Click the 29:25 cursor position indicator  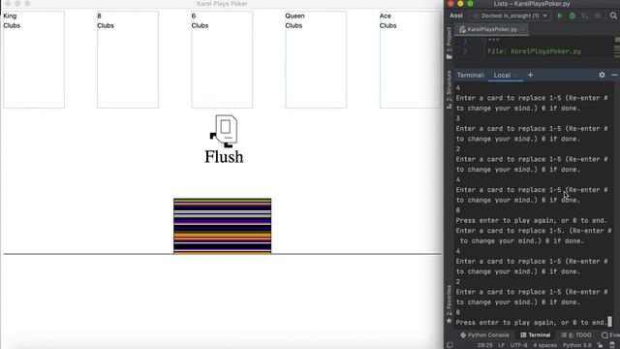[x=484, y=345]
